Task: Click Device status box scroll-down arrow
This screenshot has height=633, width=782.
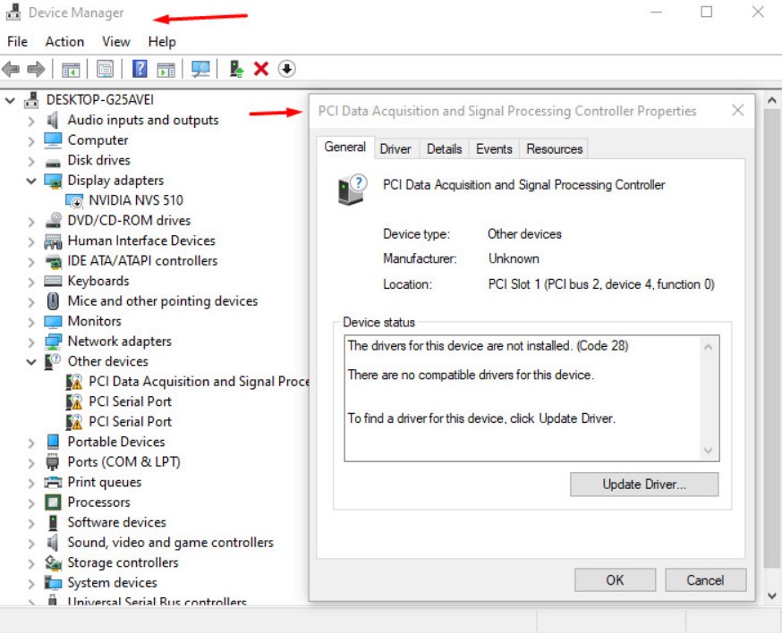Action: [x=709, y=451]
